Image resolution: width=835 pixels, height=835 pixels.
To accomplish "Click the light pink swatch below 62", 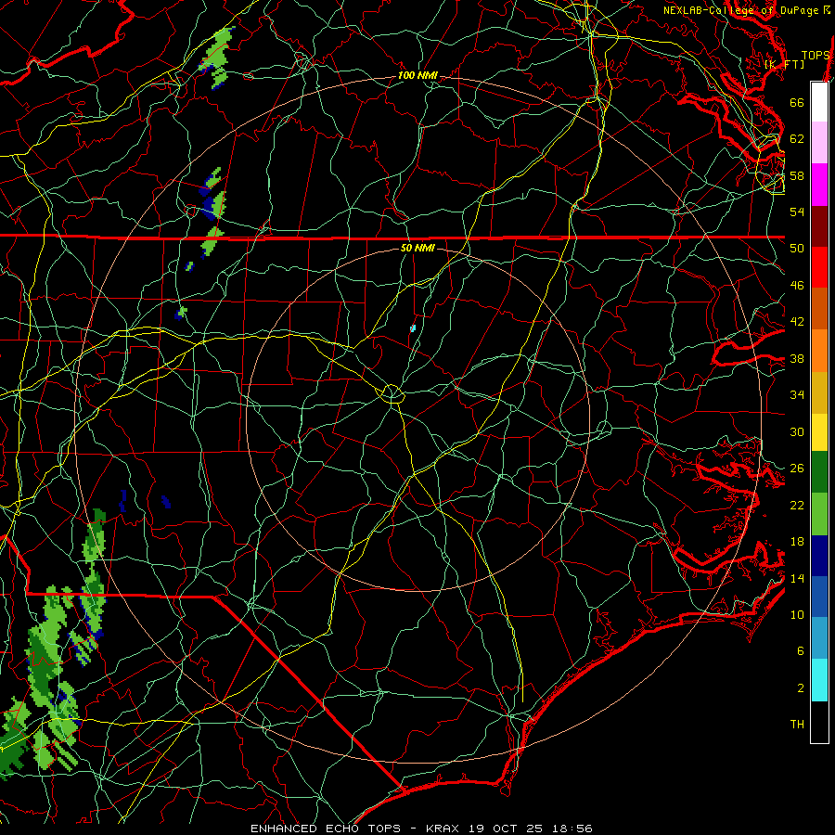I will [x=819, y=143].
